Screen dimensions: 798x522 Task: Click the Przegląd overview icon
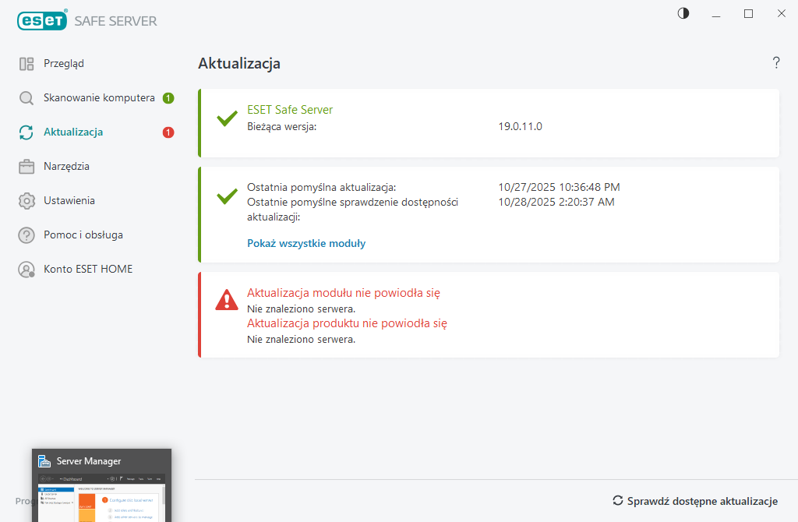(x=26, y=64)
